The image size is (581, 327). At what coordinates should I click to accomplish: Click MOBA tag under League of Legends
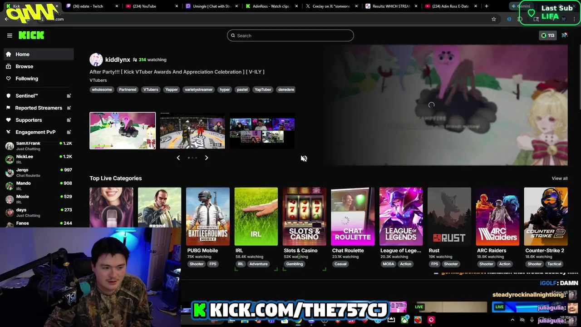coord(389,264)
